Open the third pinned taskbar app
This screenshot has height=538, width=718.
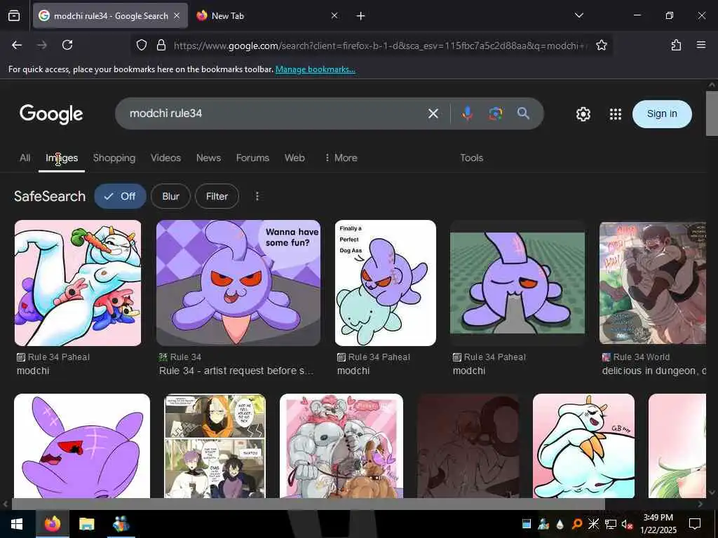(x=121, y=524)
